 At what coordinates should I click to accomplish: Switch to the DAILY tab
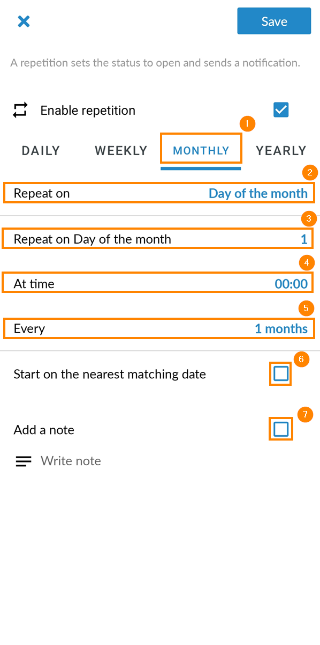(41, 151)
